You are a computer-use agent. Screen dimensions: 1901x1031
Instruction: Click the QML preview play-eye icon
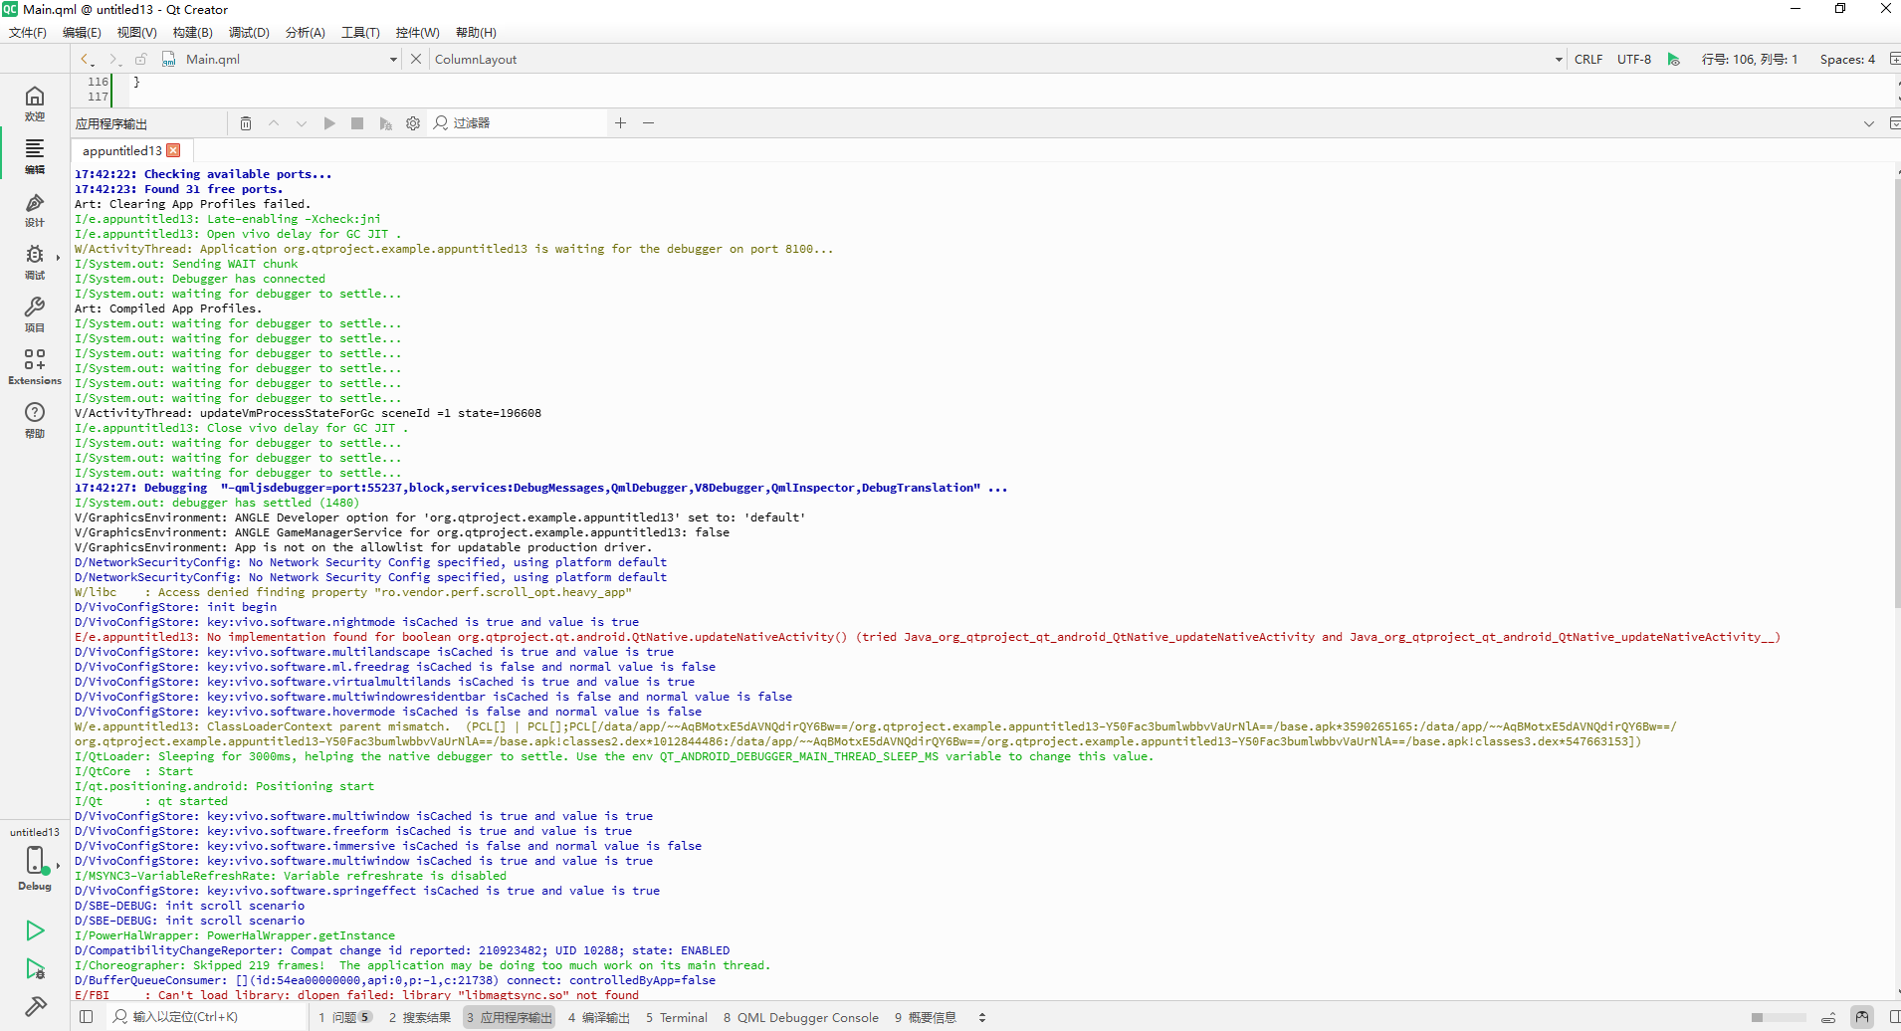pyautogui.click(x=1674, y=60)
